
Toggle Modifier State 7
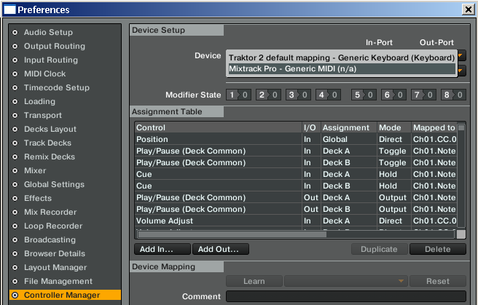[x=423, y=95]
